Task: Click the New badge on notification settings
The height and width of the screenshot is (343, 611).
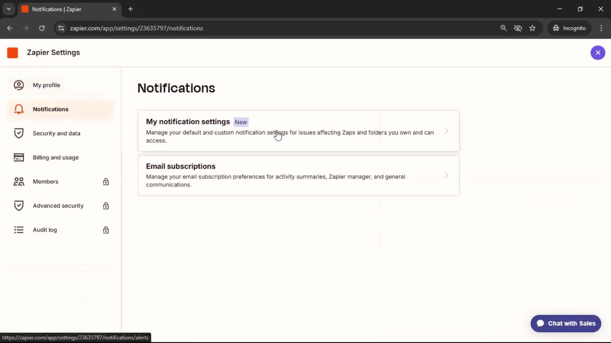Action: [241, 122]
